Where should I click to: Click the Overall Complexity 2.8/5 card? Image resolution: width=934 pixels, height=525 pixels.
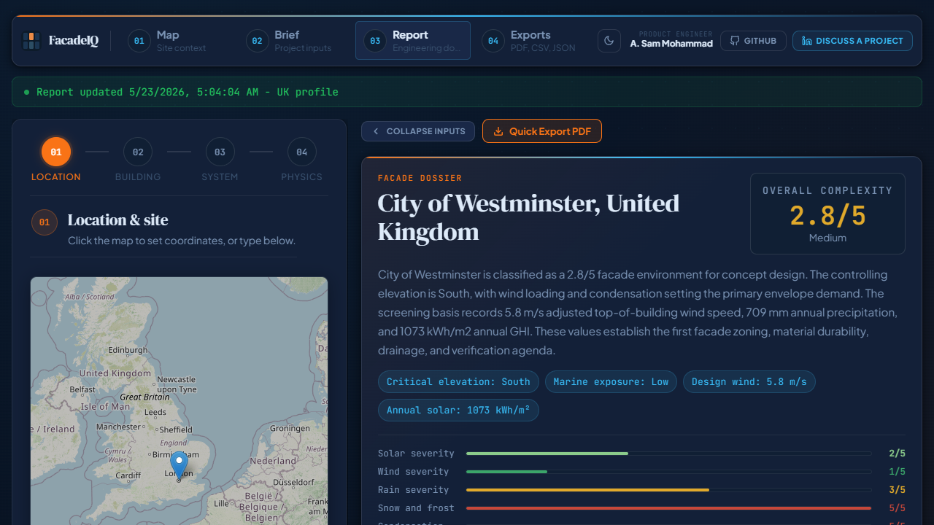[827, 214]
